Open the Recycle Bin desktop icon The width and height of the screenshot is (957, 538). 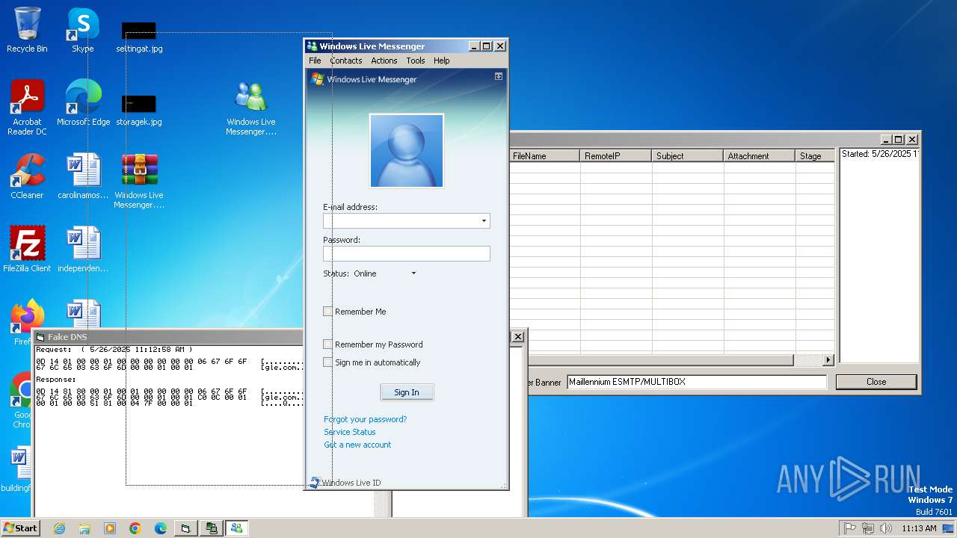coord(27,30)
